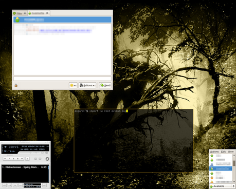Skip to next track in media player
This screenshot has height=189, width=236.
22,159
